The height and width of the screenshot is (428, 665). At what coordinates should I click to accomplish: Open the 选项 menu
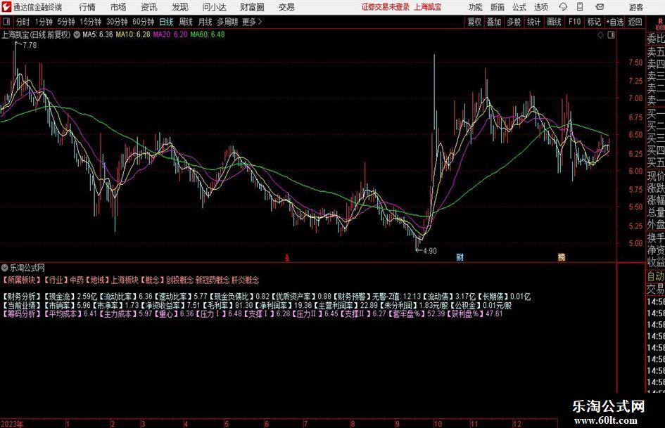[x=540, y=7]
